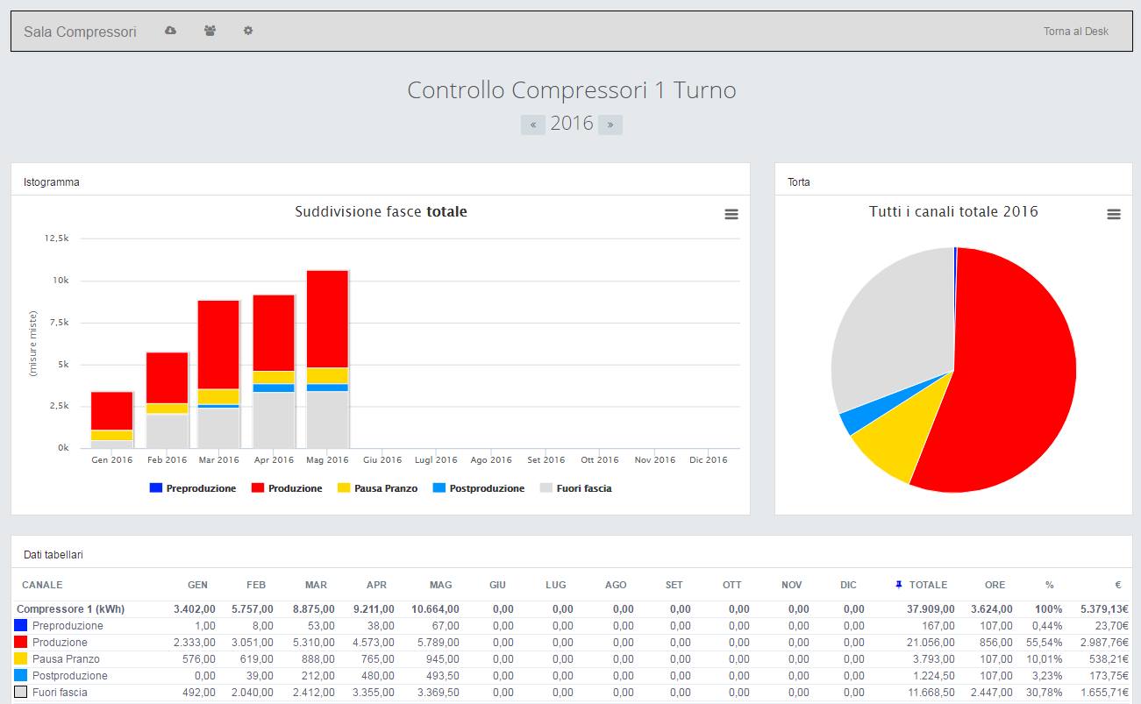Screen dimensions: 1141x704
Task: Click the Suddivisione fasce totale chart title
Action: coord(381,211)
